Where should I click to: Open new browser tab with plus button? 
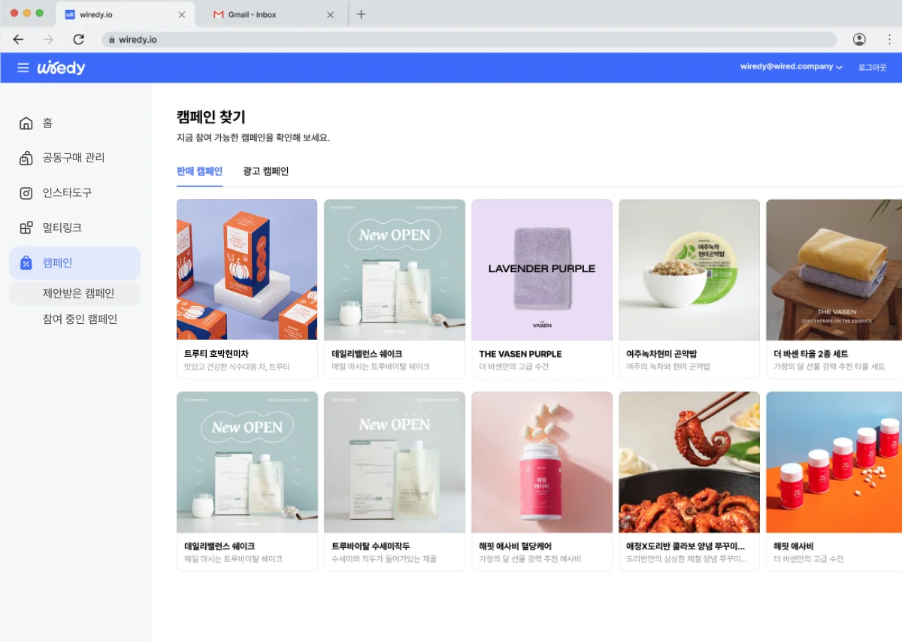coord(362,14)
